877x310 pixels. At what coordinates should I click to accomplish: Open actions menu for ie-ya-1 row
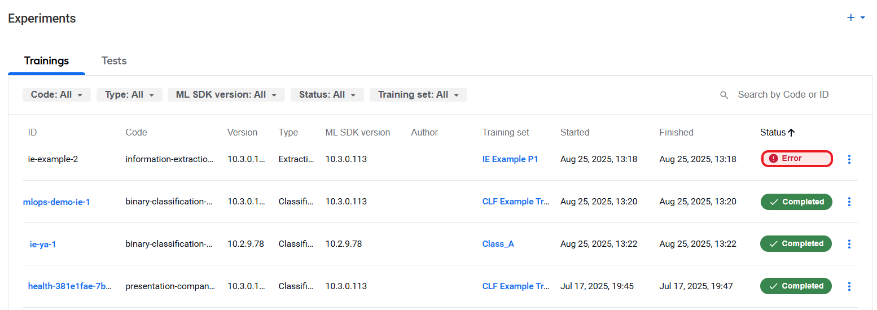[849, 244]
